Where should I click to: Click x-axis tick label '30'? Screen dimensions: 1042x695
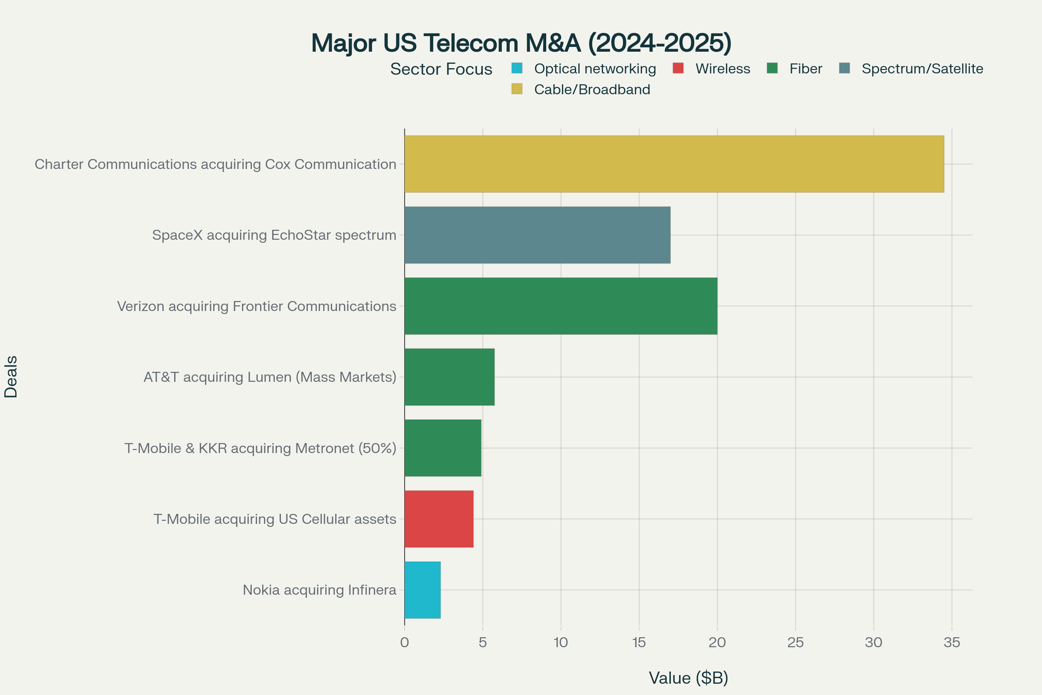click(x=874, y=642)
